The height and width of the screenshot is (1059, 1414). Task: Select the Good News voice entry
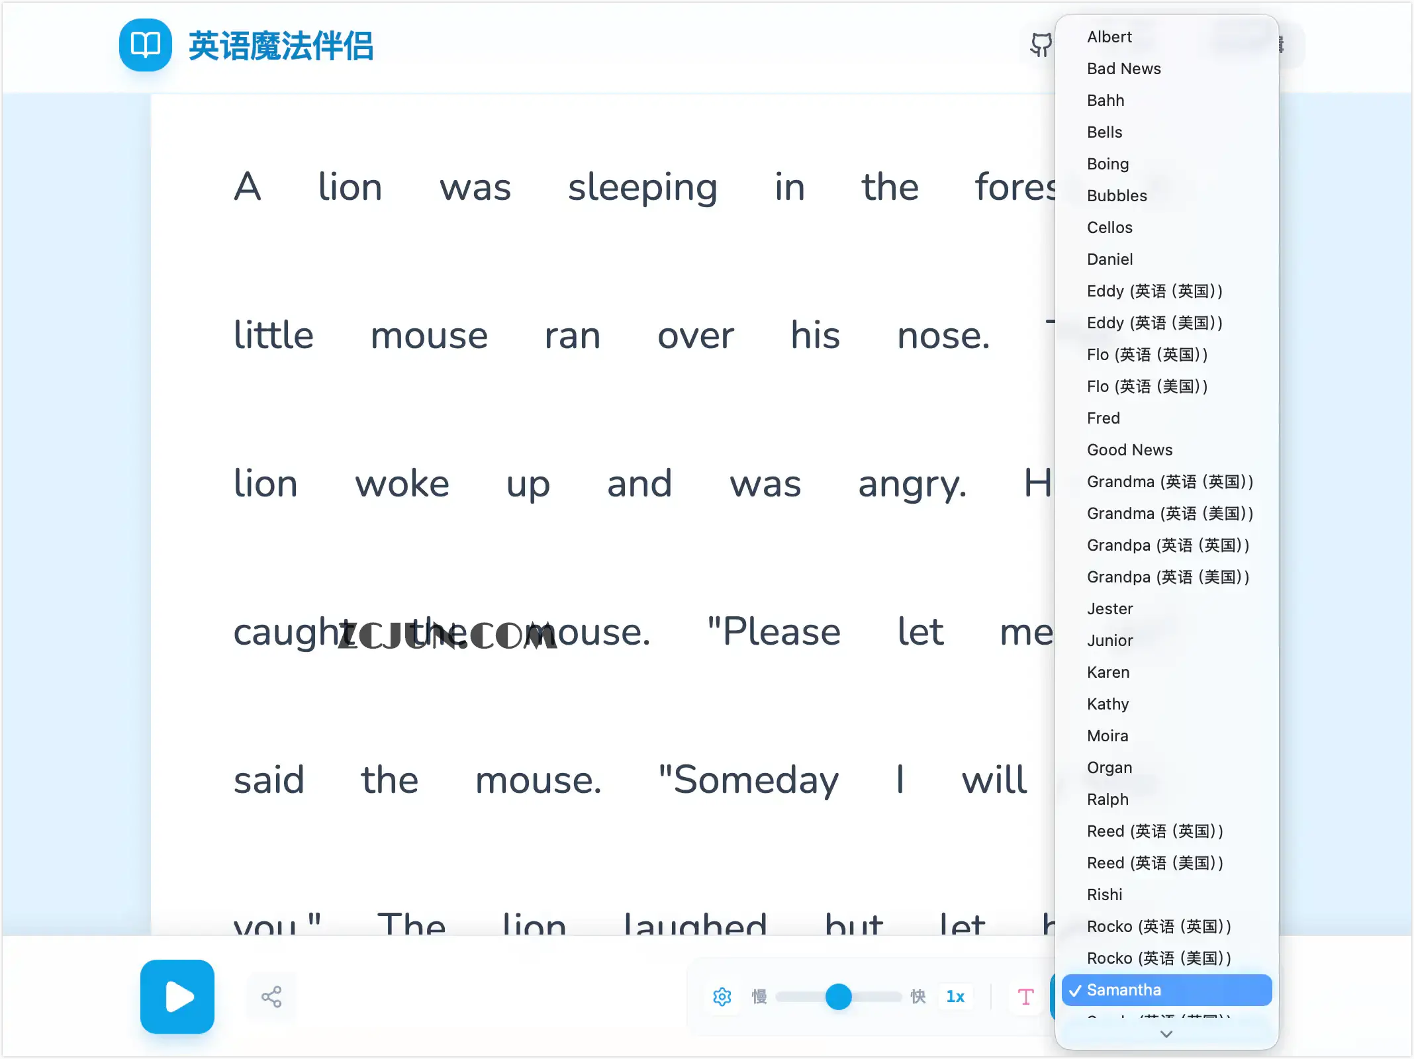coord(1129,449)
